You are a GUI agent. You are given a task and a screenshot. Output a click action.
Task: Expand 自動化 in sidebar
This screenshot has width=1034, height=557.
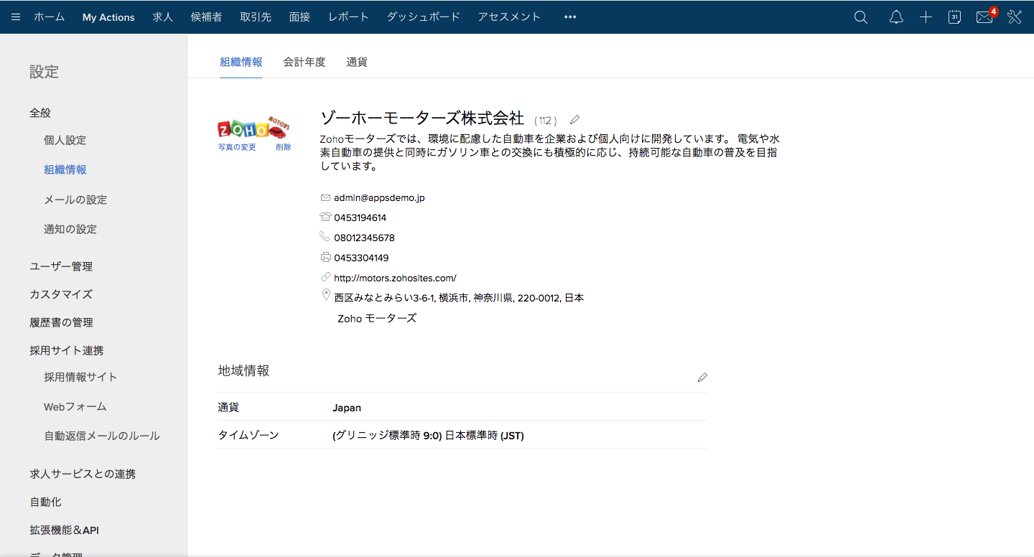point(45,502)
